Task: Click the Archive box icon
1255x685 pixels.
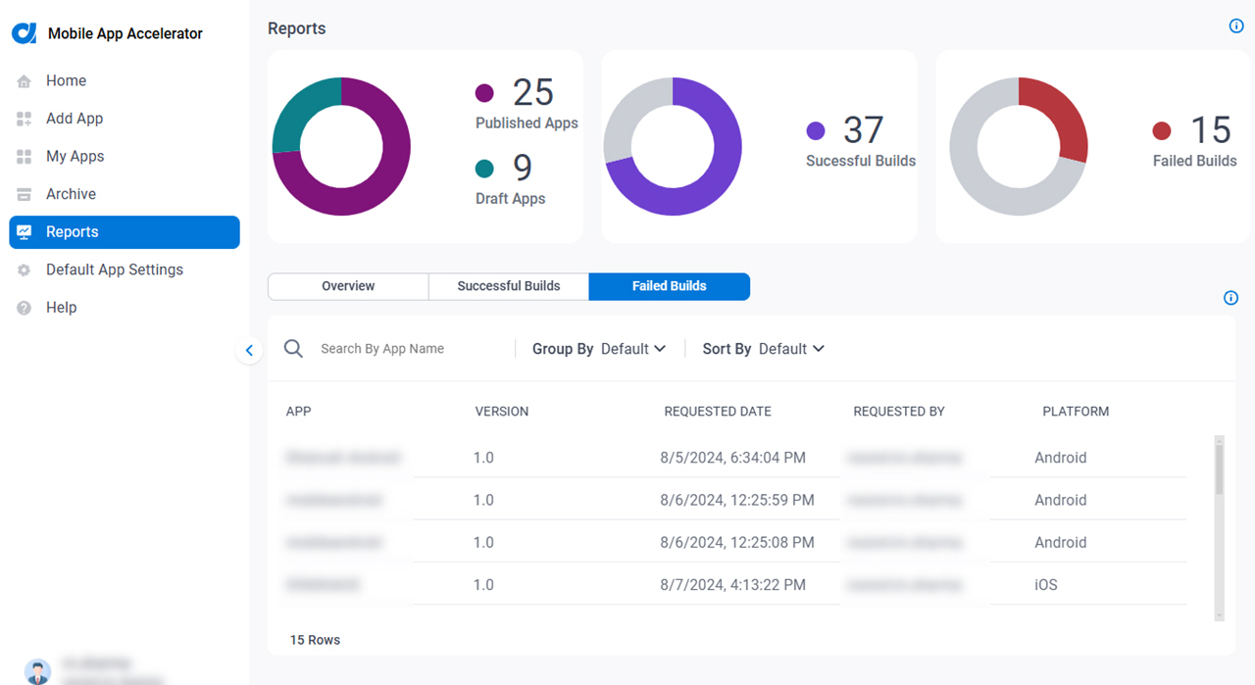Action: (x=25, y=194)
